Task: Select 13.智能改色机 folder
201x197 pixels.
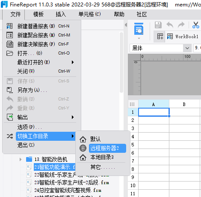Action: pyautogui.click(x=50, y=159)
